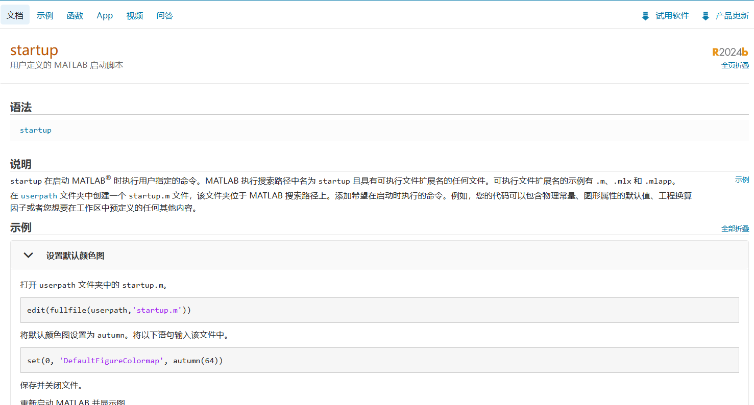
Task: Click the text 保存并关闭文件。
Action: (52, 386)
